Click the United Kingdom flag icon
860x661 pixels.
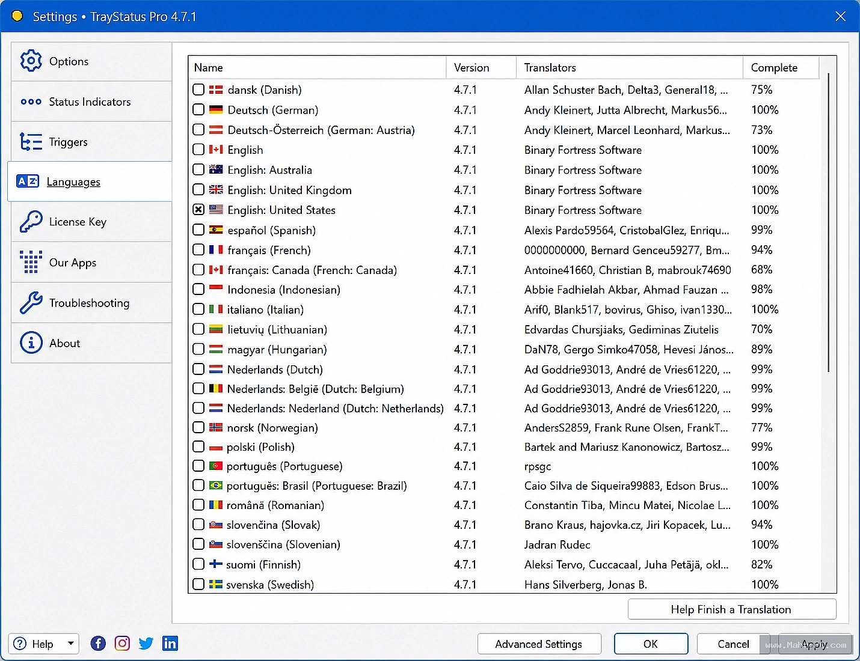coord(216,190)
